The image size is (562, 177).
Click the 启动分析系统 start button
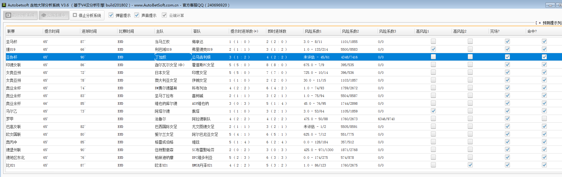coord(20,15)
